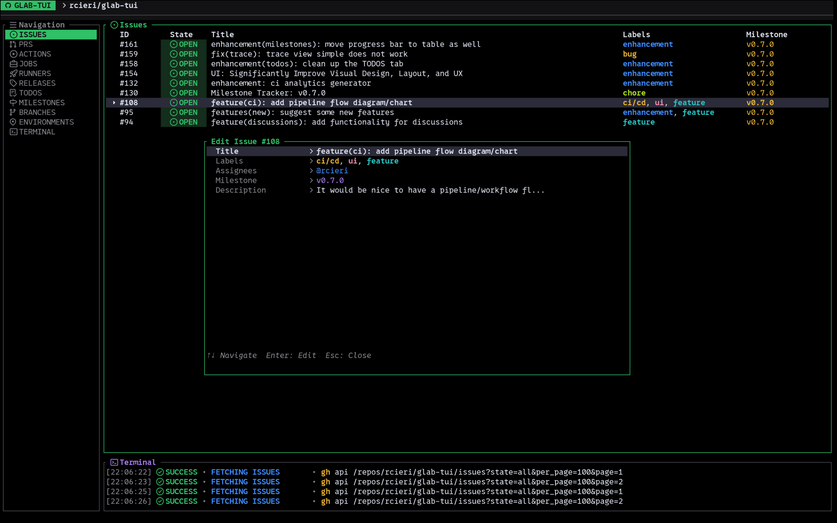Click success check icon at 22:06:25
Screen dimensions: 837x523
point(160,492)
